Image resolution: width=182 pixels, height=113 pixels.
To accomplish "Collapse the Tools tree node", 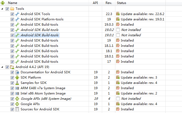I will click(x=3, y=9).
